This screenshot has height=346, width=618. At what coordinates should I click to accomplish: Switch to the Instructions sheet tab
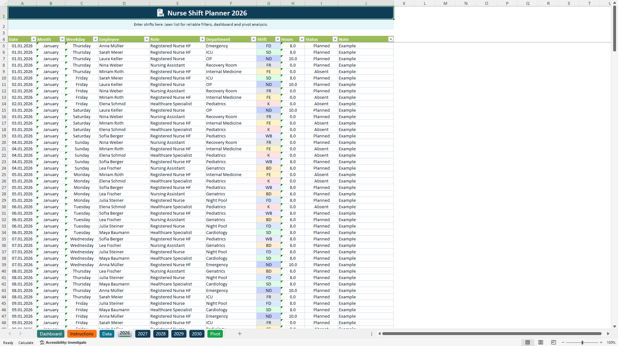point(82,334)
